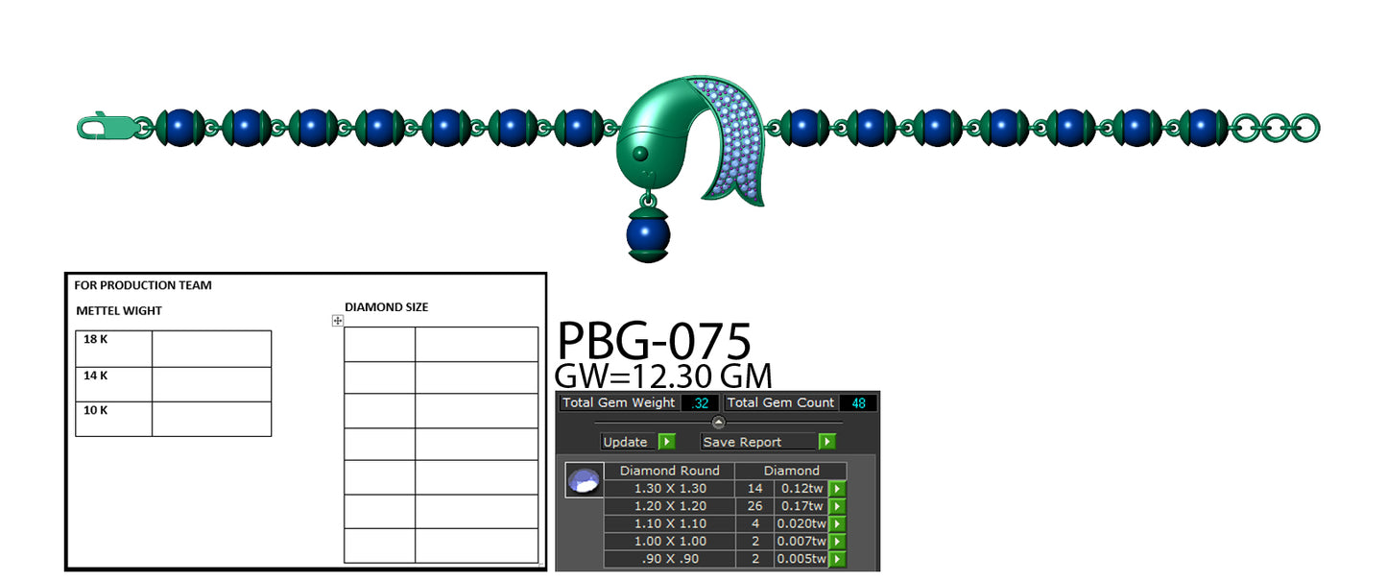Select the 1.20 X 1.20 diamond size row
1387x582 pixels.
point(669,506)
